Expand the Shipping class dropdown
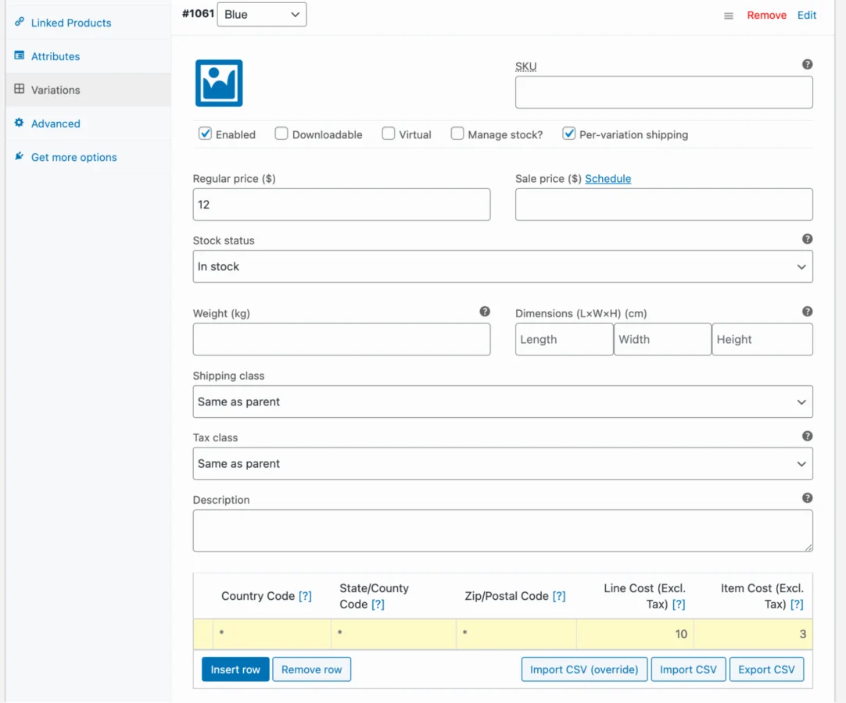The width and height of the screenshot is (846, 703). (x=502, y=401)
